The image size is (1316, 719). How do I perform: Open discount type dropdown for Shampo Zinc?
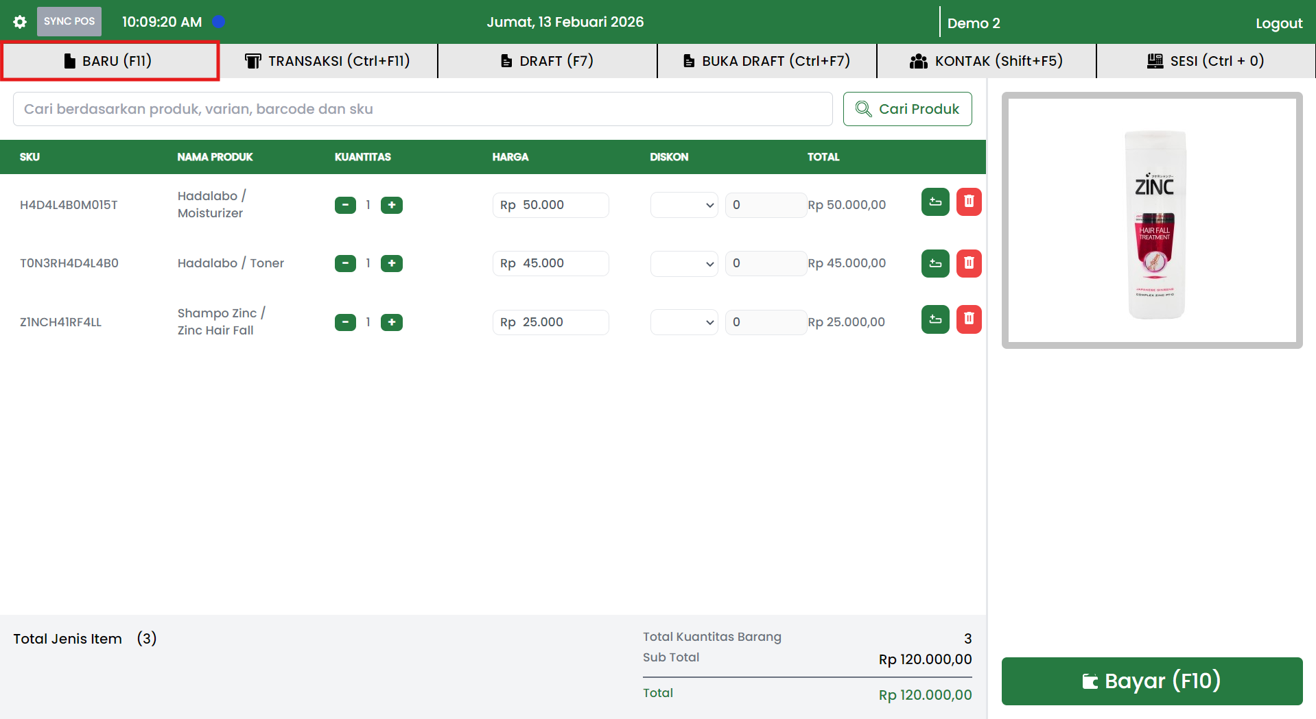point(683,322)
